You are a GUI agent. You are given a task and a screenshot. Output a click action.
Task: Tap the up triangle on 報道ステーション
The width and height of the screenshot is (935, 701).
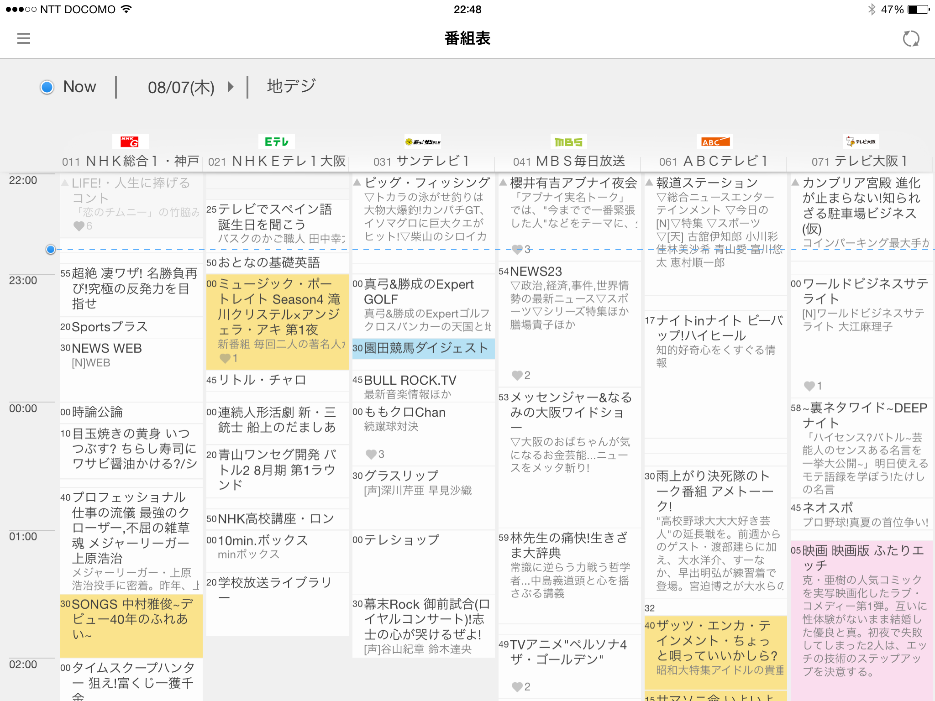650,183
